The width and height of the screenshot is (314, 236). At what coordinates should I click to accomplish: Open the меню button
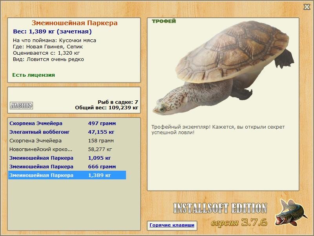coord(21,105)
